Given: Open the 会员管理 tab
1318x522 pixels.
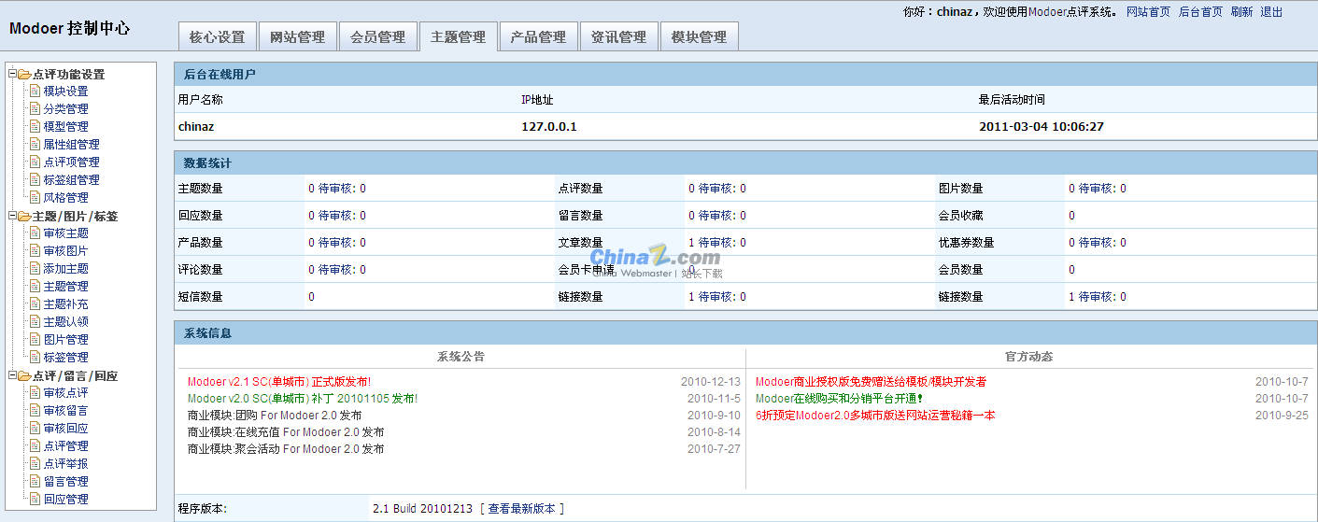Looking at the screenshot, I should click(377, 36).
